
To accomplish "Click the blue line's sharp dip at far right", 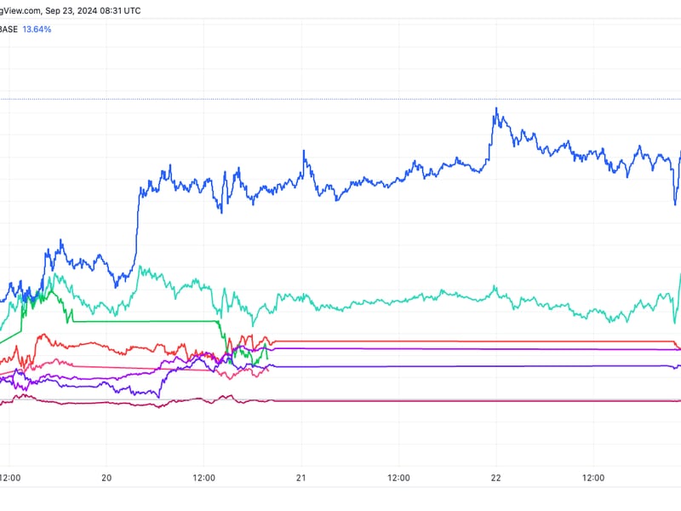I will point(674,204).
